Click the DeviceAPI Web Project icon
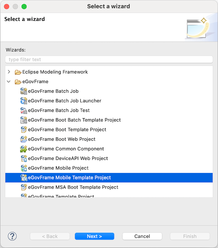This screenshot has width=218, height=248. [24, 158]
